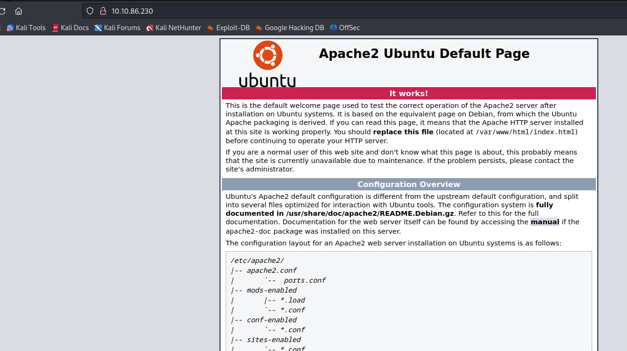The width and height of the screenshot is (627, 351).
Task: Go to the browser home page
Action: (x=18, y=11)
